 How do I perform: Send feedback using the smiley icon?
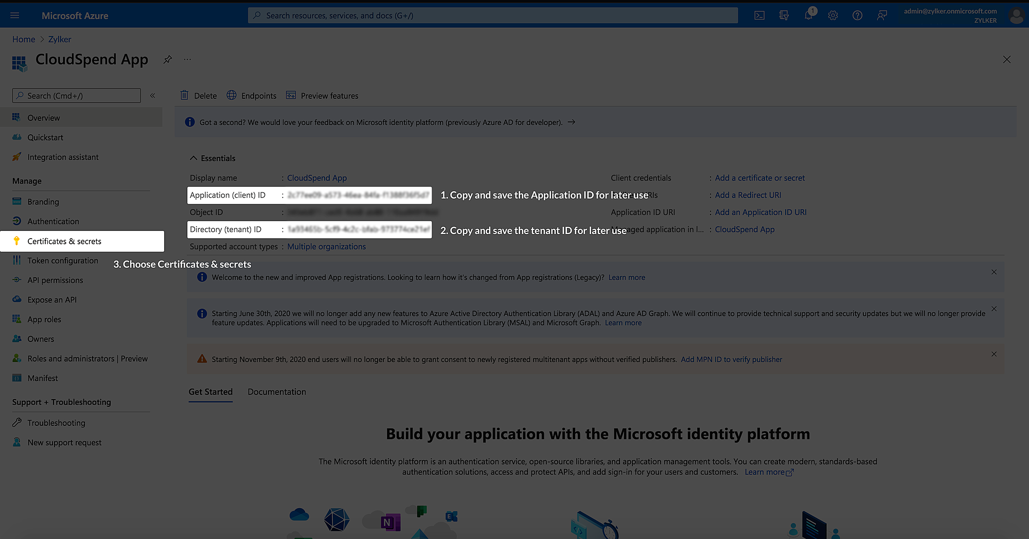(882, 15)
